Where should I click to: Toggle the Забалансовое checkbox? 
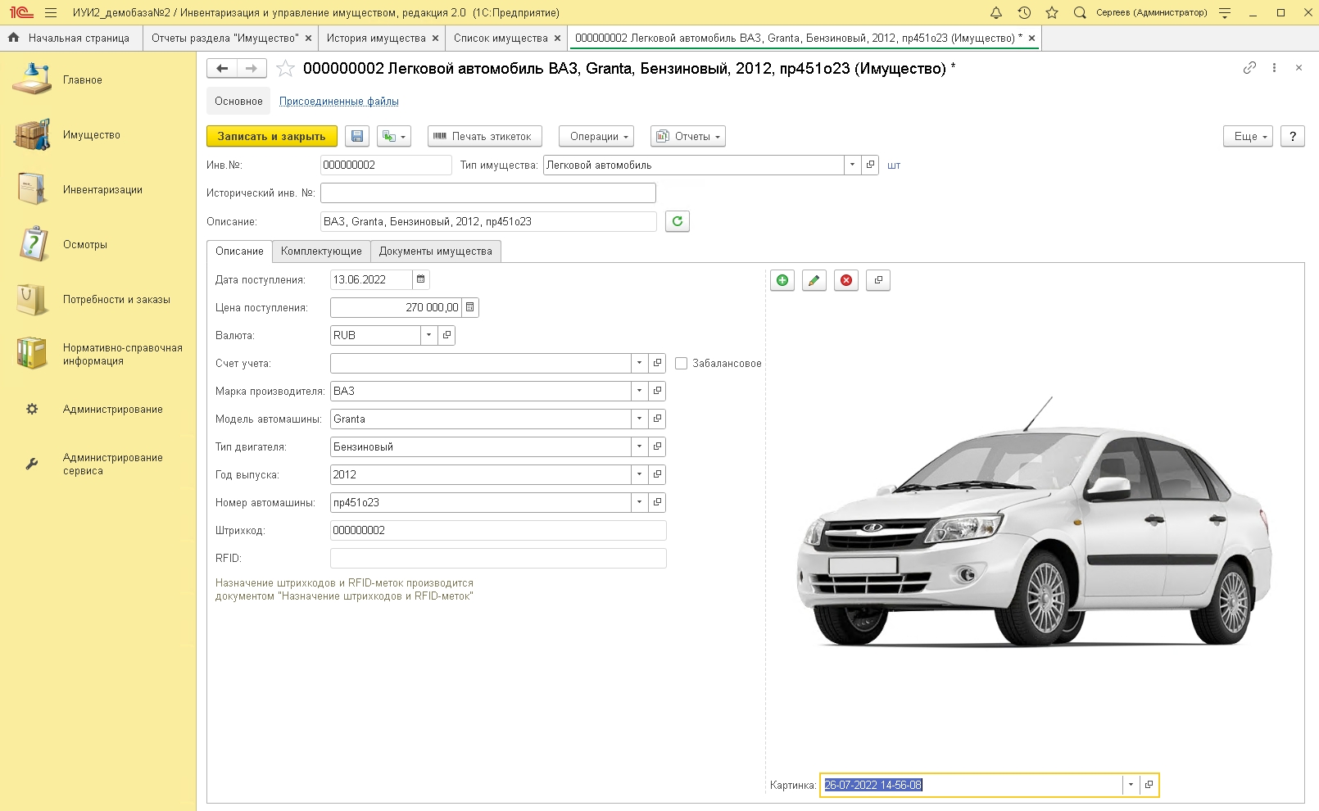[681, 363]
